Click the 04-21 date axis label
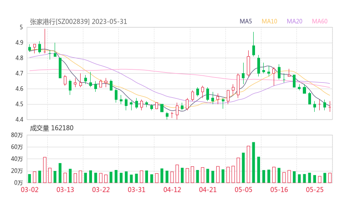This screenshot has height=200, width=337. click(208, 190)
